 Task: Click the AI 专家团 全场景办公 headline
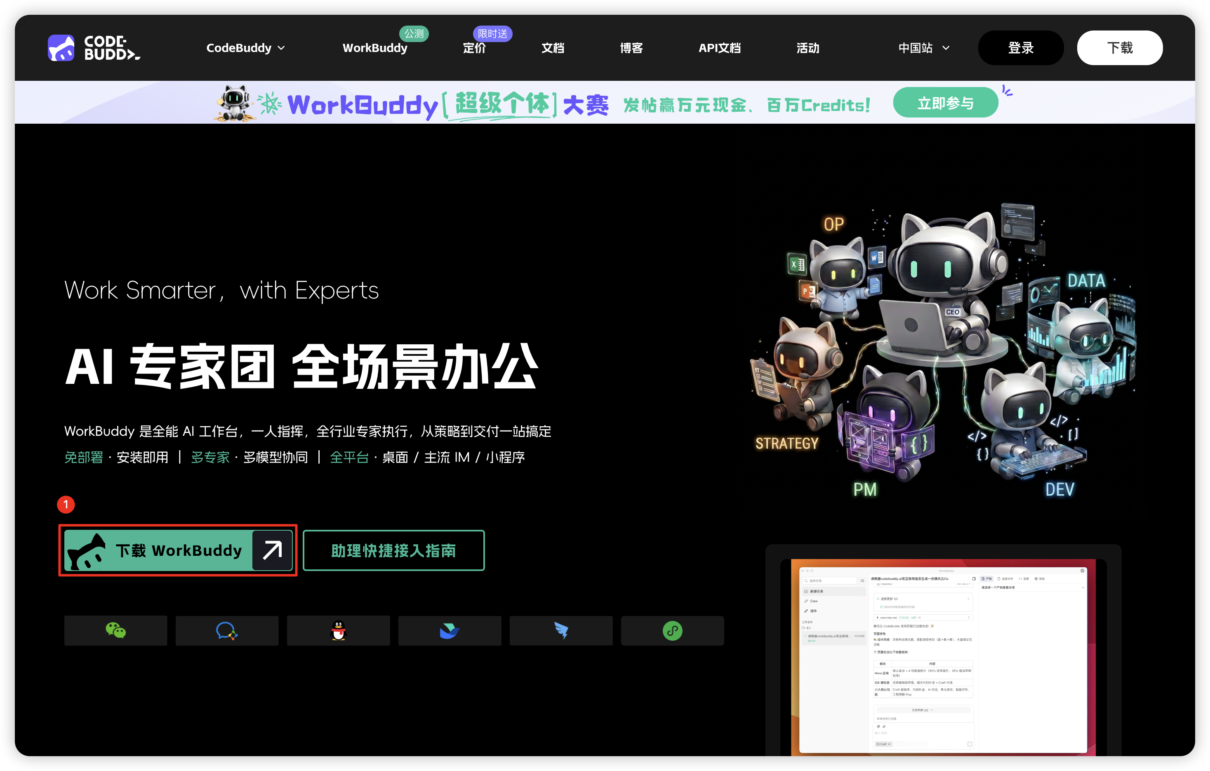coord(301,367)
